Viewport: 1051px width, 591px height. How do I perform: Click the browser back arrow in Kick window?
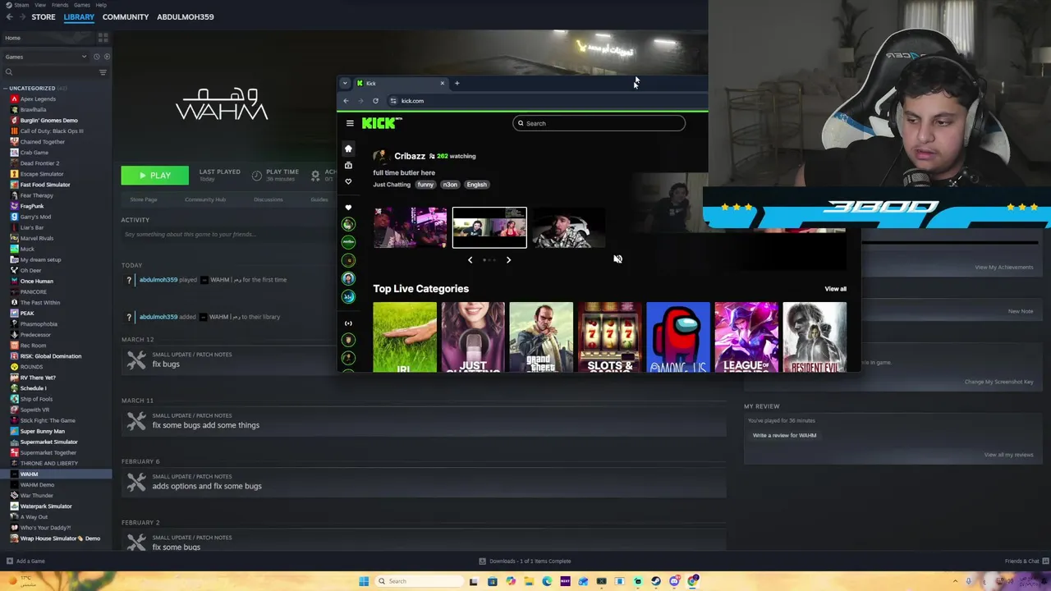[x=346, y=101]
